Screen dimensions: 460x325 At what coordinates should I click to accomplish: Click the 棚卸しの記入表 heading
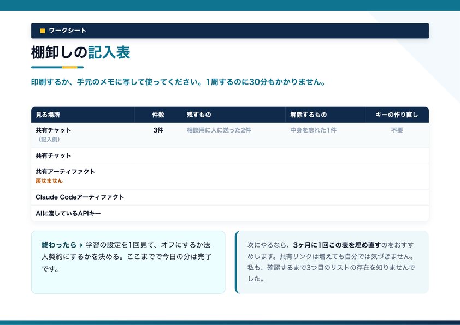coord(81,52)
